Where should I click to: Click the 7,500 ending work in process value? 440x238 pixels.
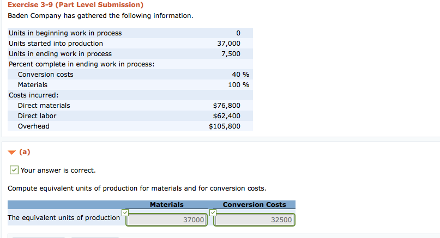click(231, 54)
